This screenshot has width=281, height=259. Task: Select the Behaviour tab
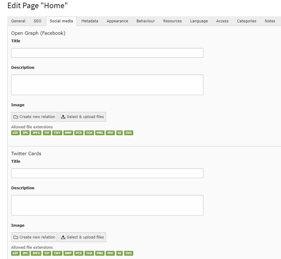pyautogui.click(x=145, y=21)
